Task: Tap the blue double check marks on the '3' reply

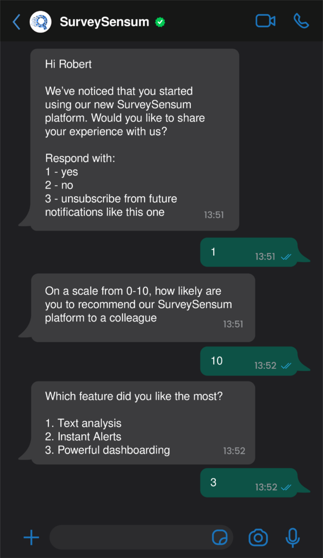Action: coord(287,488)
